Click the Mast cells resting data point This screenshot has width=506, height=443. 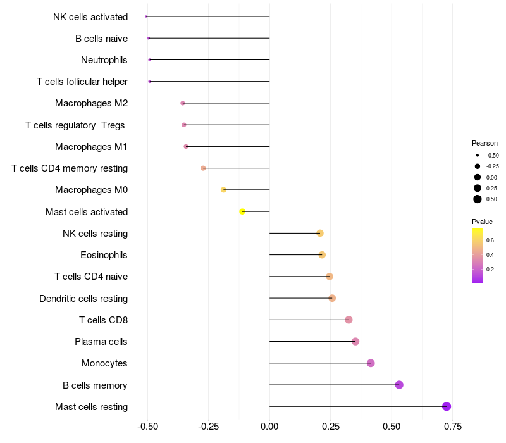(x=447, y=406)
